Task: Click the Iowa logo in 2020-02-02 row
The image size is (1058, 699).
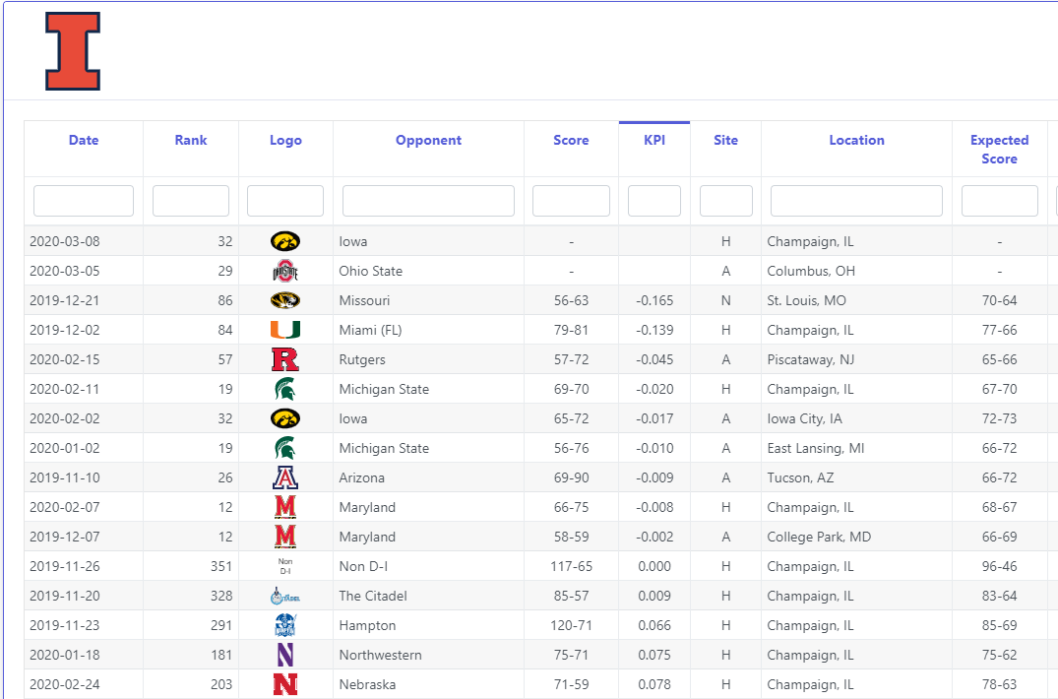Action: tap(285, 418)
